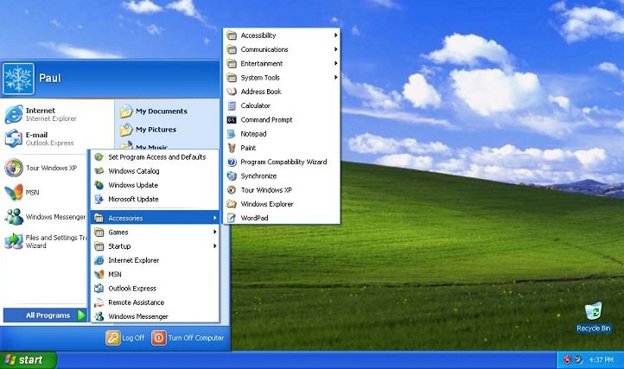
Task: Open Windows Catalog in All Programs
Action: coord(155,171)
